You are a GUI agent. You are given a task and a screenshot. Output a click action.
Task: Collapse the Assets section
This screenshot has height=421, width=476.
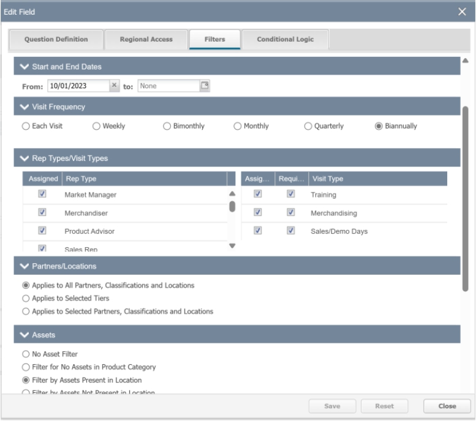point(25,335)
